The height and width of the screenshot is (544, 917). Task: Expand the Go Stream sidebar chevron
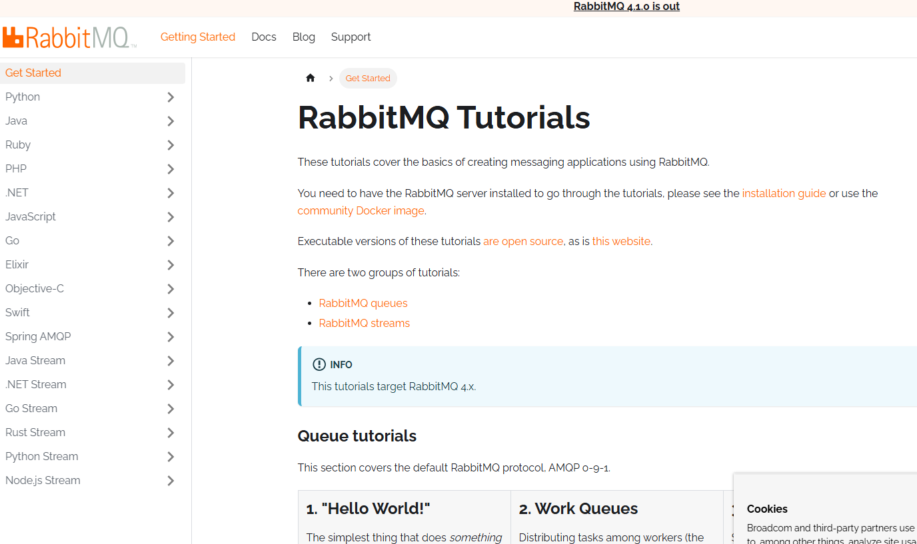pos(171,409)
